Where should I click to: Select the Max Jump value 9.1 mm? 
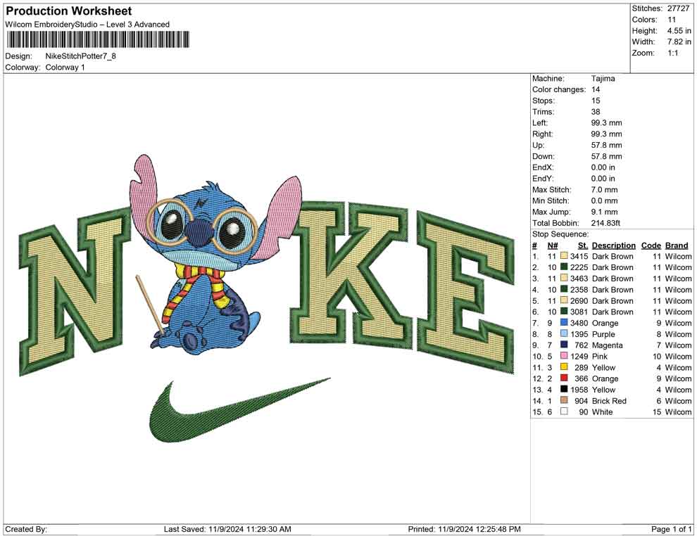click(x=604, y=212)
